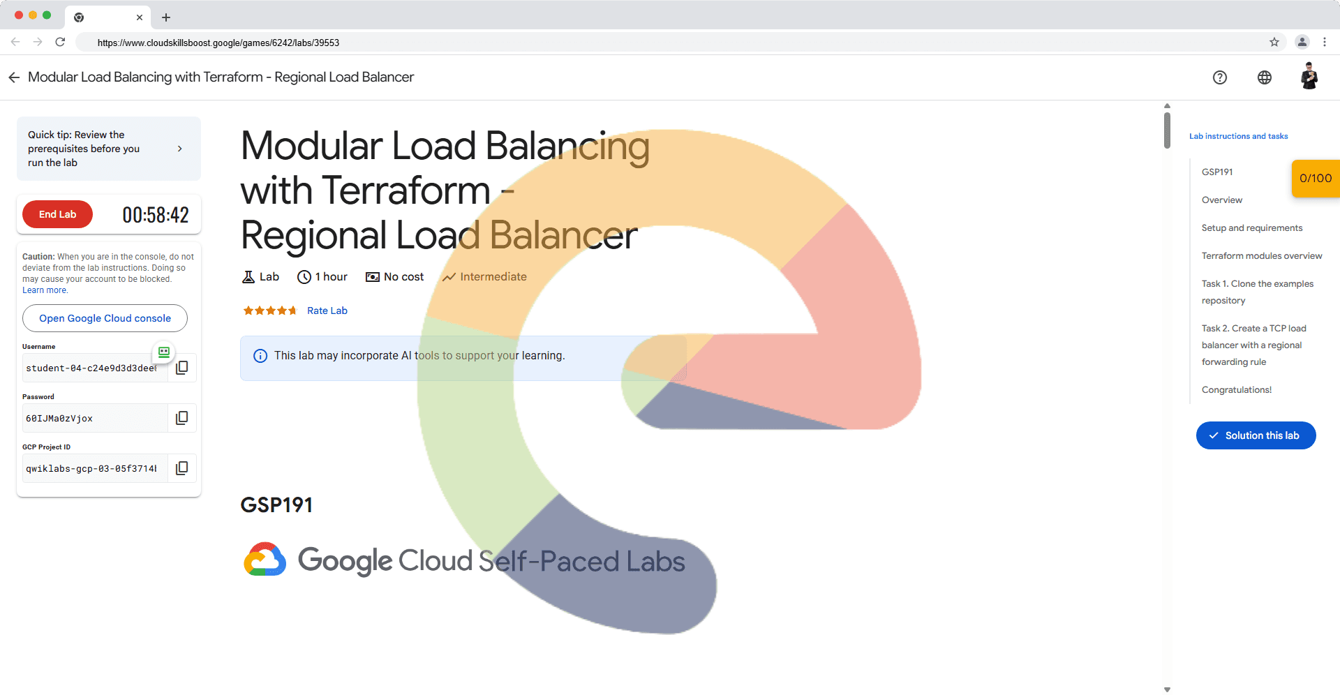The height and width of the screenshot is (695, 1340).
Task: Click the Username field
Action: [x=95, y=368]
